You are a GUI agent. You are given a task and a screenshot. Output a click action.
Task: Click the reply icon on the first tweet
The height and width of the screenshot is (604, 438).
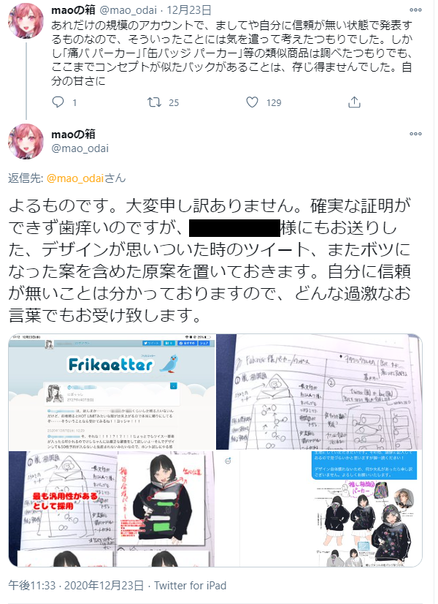58,102
